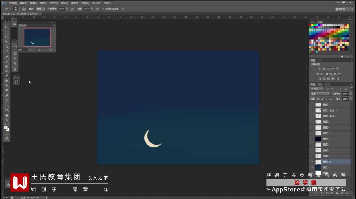The width and height of the screenshot is (356, 199).
Task: Click the Navigator preview thumbnail
Action: (x=37, y=37)
